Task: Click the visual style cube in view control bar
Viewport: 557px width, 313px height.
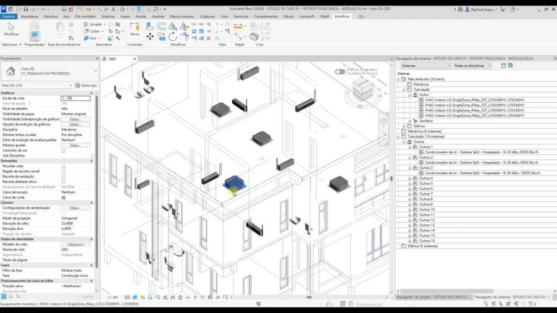Action: [135, 297]
